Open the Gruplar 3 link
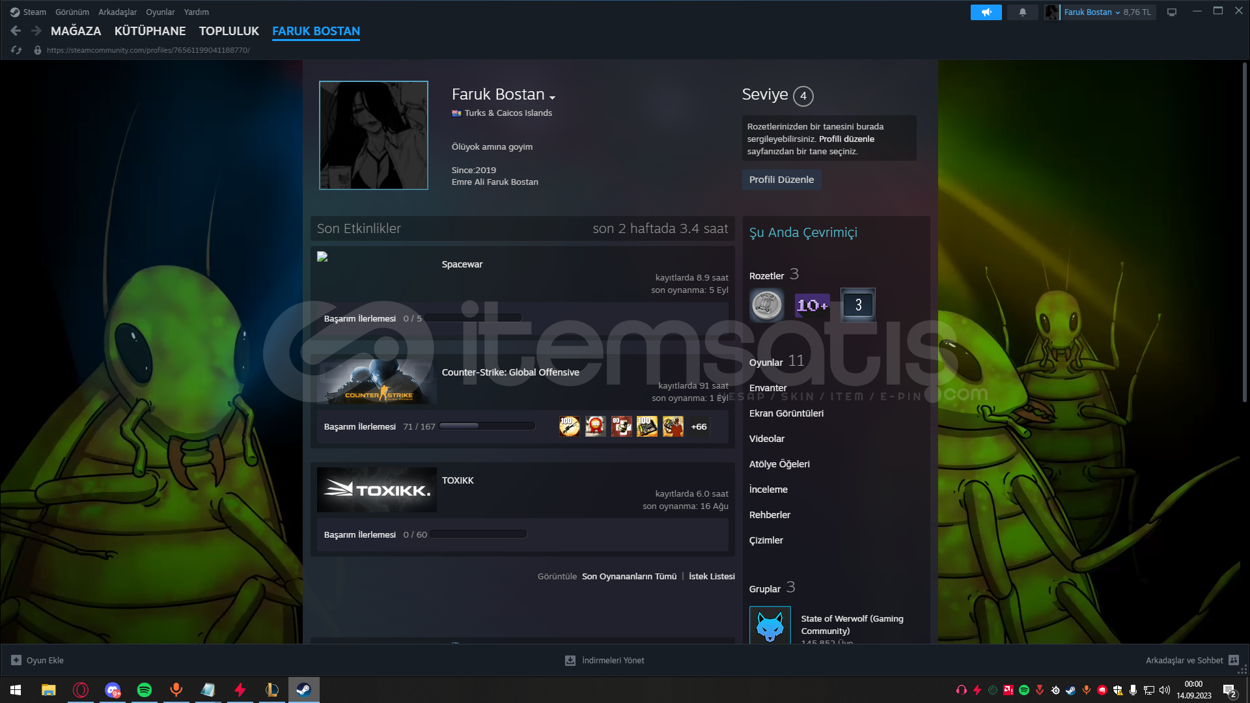 point(771,588)
